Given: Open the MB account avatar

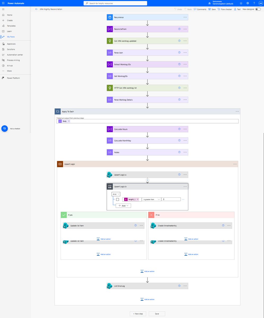Looking at the screenshot, I should click(x=261, y=3).
